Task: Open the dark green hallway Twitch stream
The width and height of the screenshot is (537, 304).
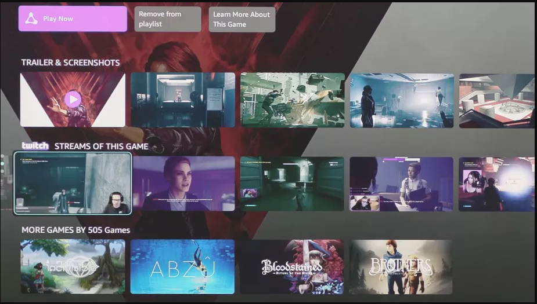Action: tap(292, 184)
